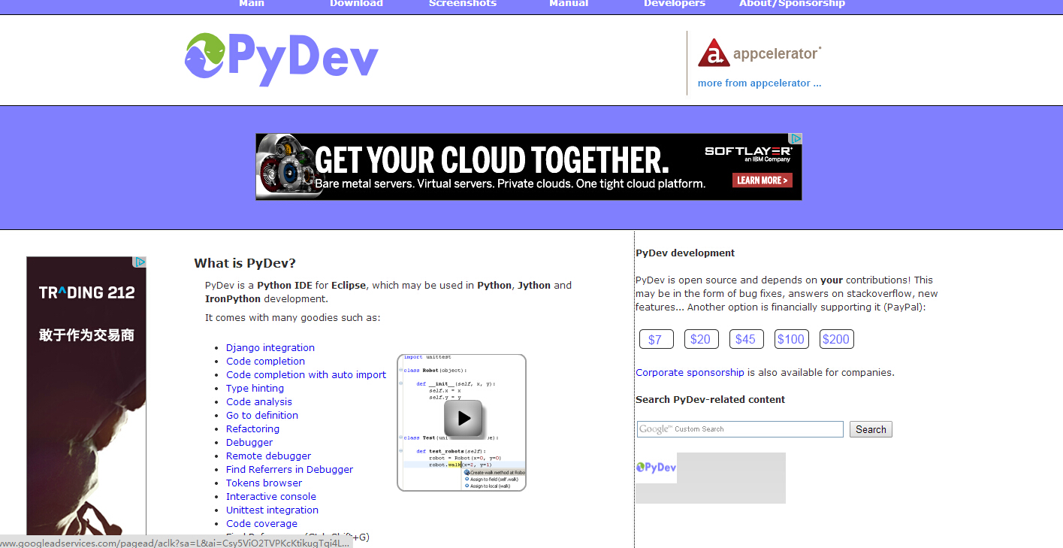Open the Tokens browser link
The width and height of the screenshot is (1063, 548).
point(264,483)
